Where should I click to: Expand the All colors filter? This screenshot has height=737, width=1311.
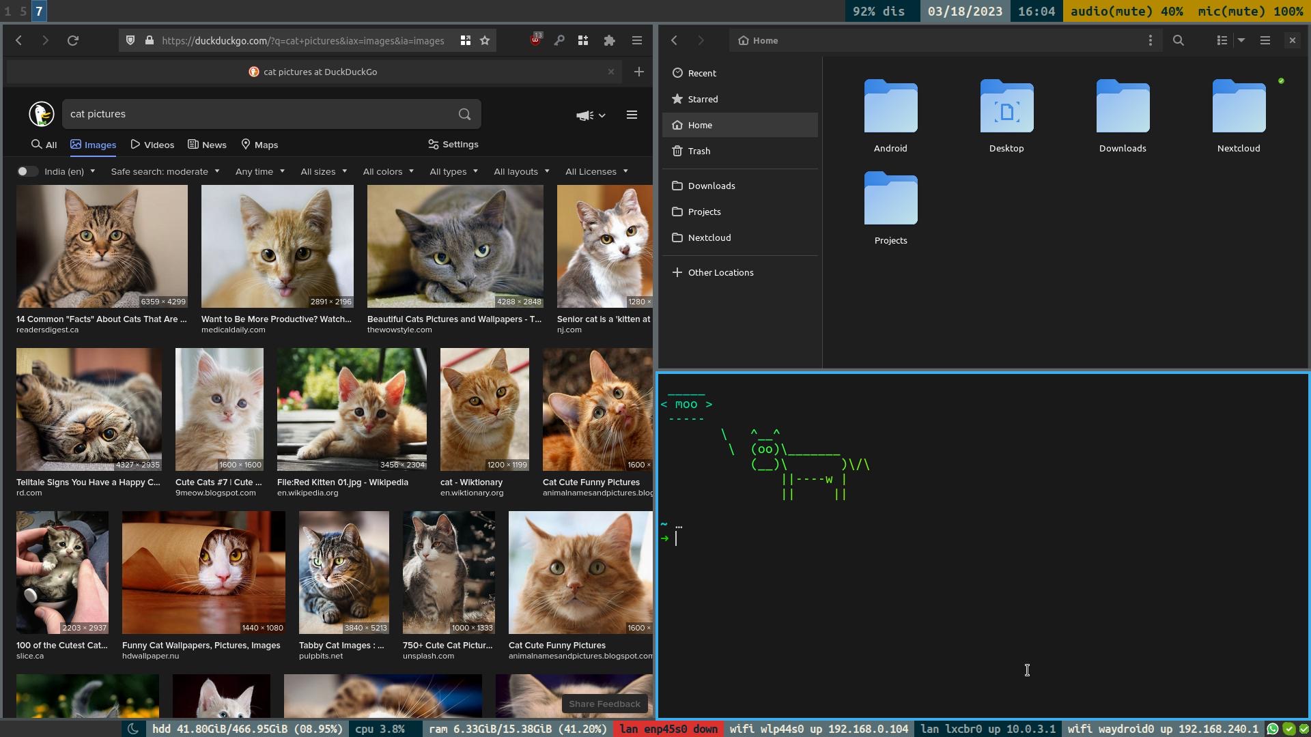388,172
